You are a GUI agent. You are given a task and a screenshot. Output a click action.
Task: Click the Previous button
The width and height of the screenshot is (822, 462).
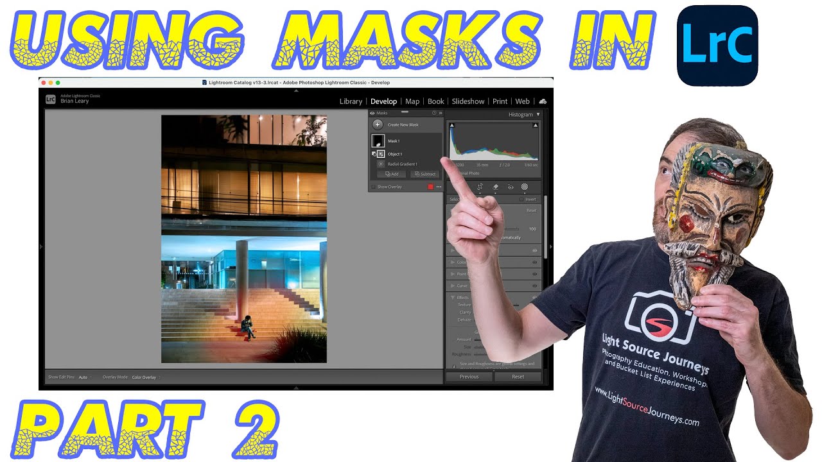[x=469, y=377]
